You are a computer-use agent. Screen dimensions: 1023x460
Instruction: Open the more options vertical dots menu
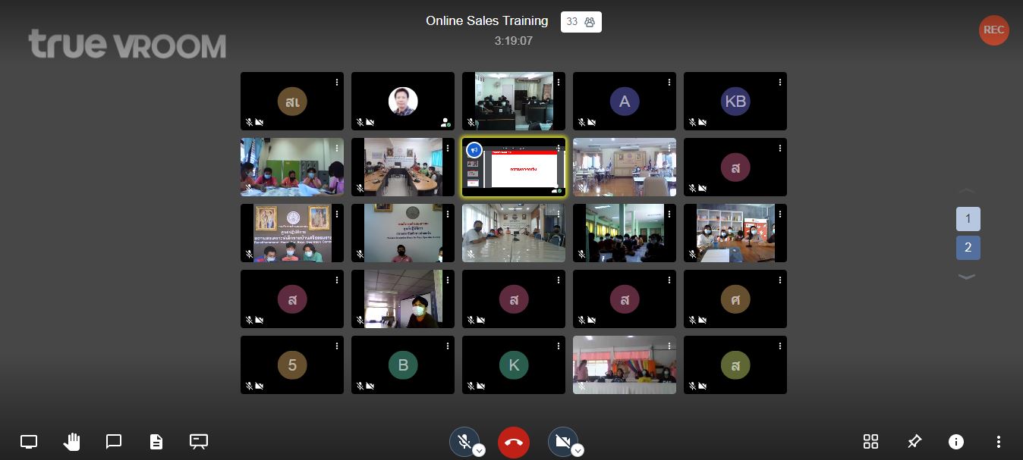(x=999, y=442)
